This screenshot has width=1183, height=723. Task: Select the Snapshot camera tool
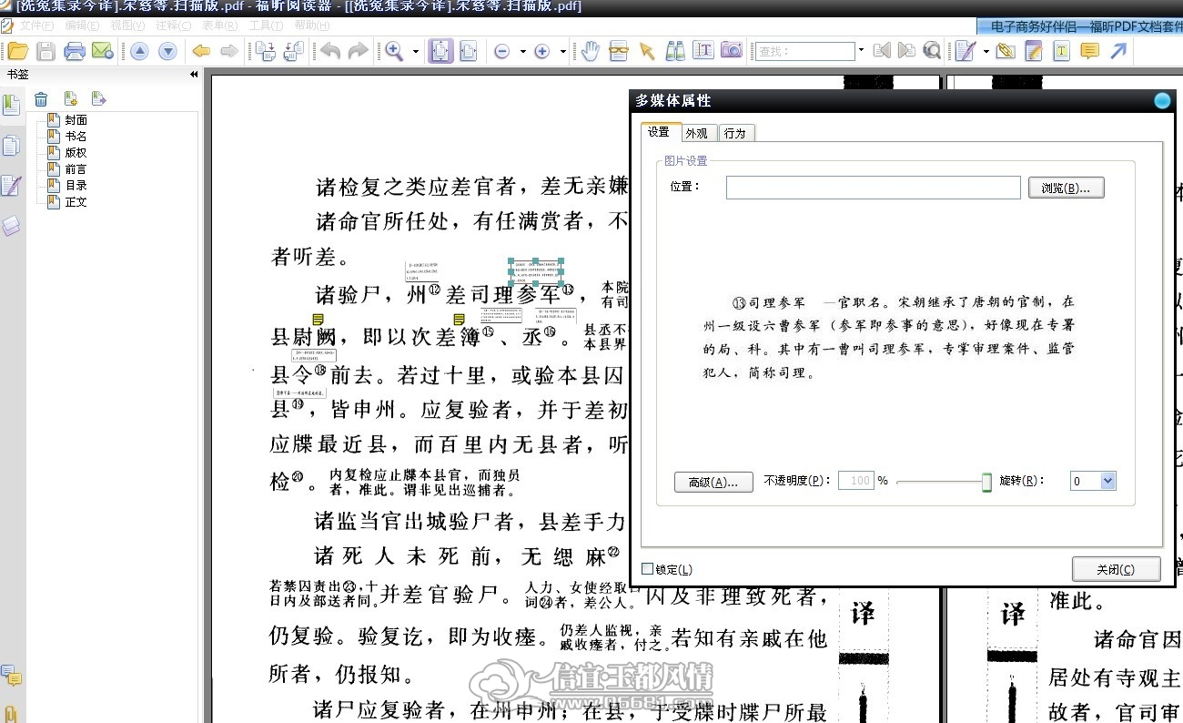(732, 51)
